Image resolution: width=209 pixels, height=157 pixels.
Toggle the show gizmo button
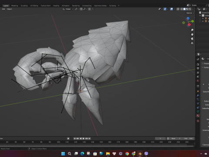click(165, 9)
